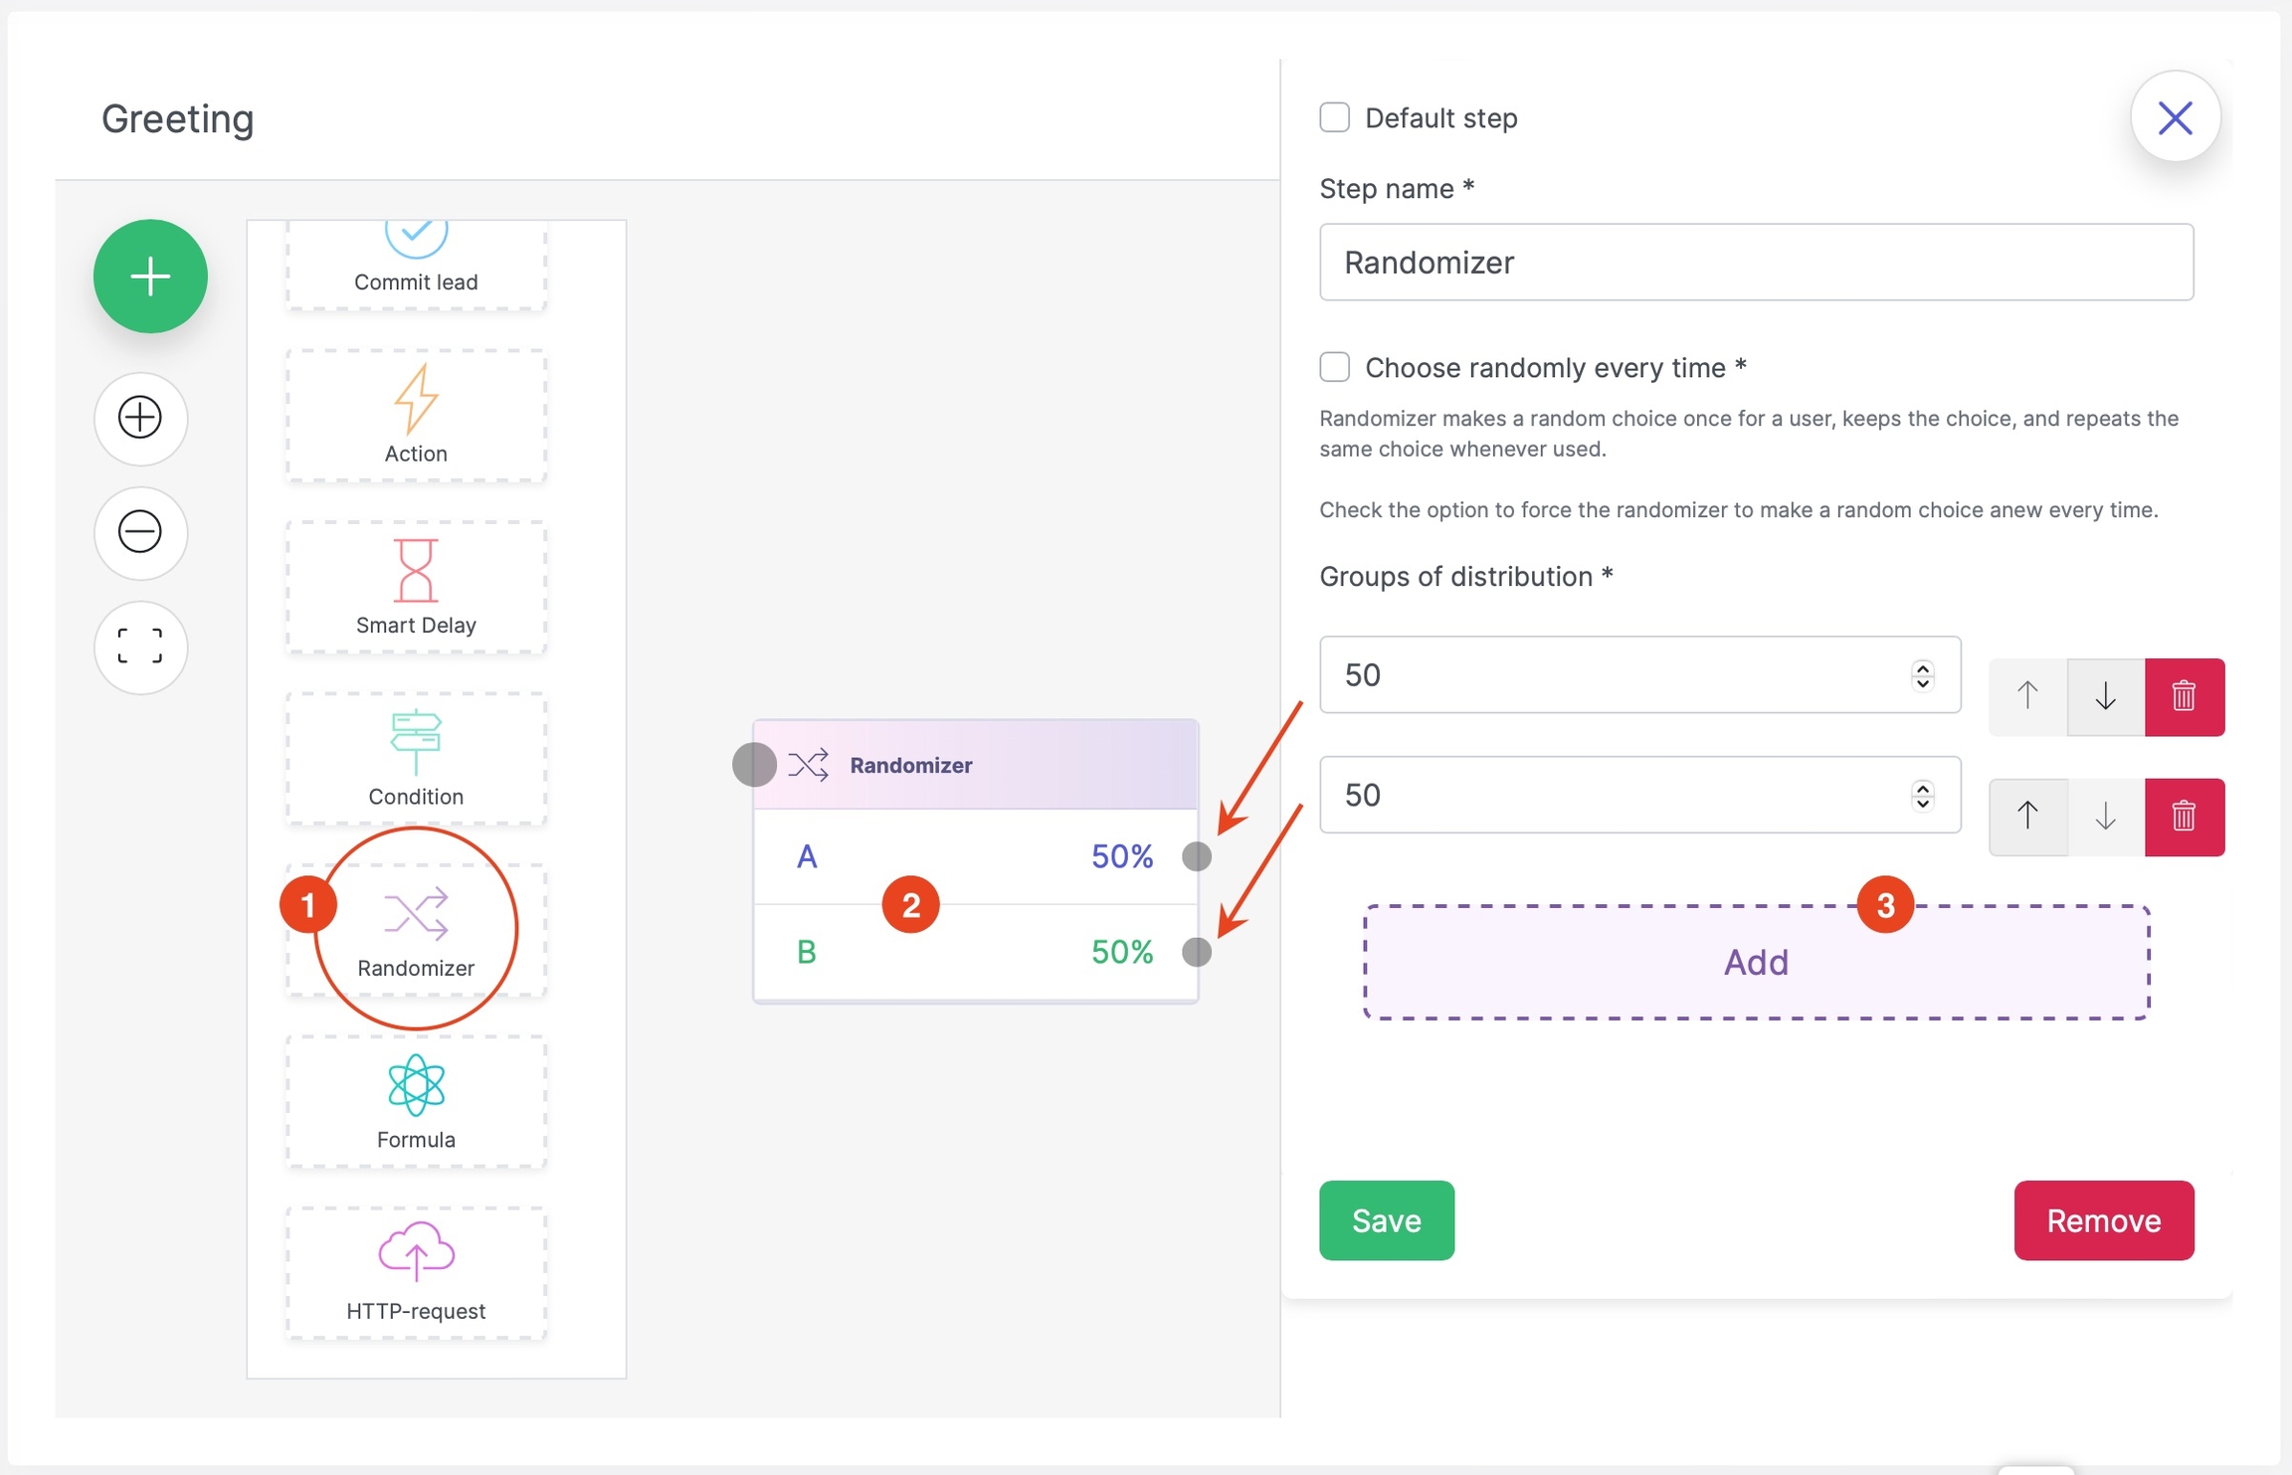Remove the Randomizer step
Screen dimensions: 2292x1475
coord(2103,1220)
